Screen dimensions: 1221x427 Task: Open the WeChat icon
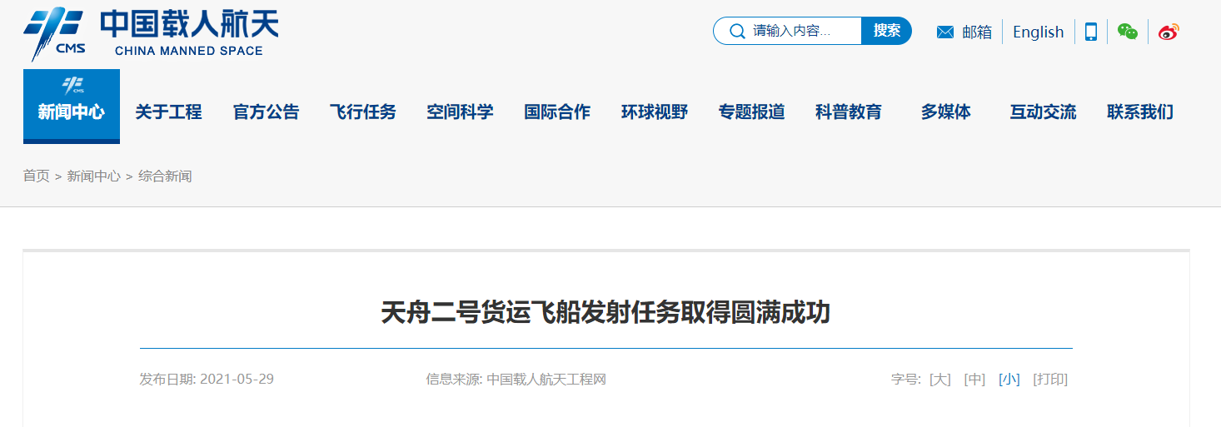pos(1127,32)
